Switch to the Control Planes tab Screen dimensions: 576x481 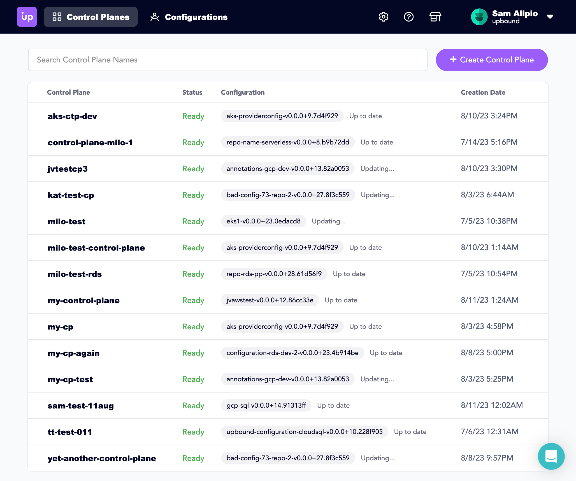click(x=98, y=17)
